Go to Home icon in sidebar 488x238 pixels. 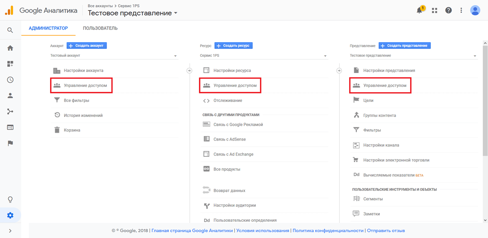tap(10, 48)
